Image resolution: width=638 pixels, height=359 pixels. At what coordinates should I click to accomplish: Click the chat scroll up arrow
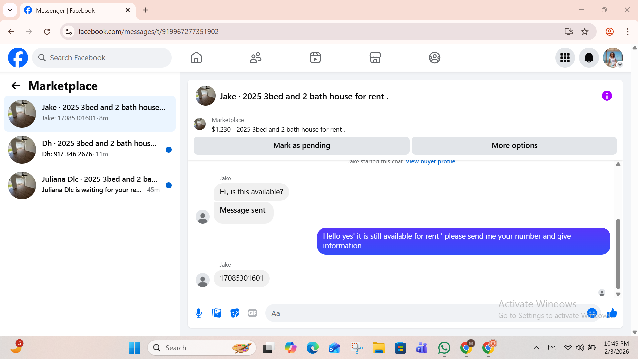(x=618, y=164)
